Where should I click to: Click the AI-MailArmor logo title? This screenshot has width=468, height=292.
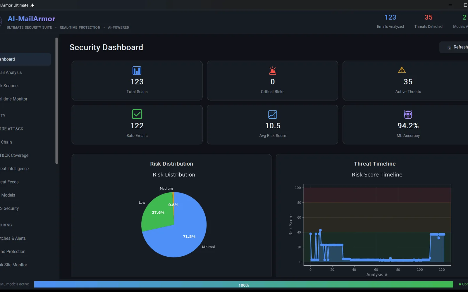point(31,19)
